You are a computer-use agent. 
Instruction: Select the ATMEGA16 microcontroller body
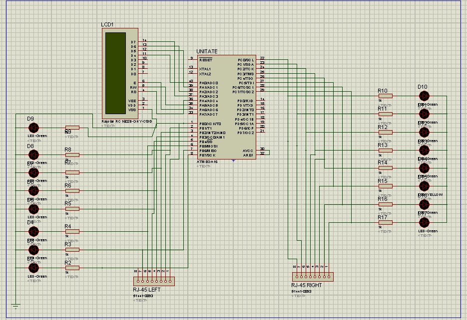[x=226, y=107]
